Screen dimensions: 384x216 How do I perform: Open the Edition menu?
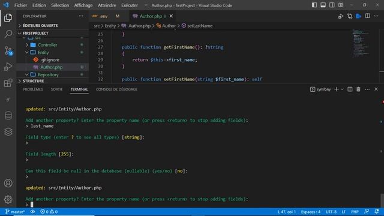pyautogui.click(x=39, y=5)
